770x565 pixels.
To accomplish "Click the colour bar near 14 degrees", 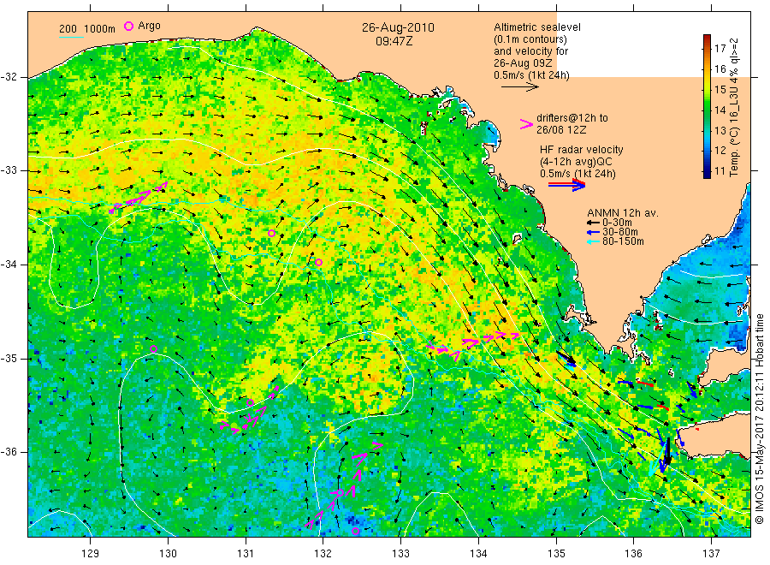I will (707, 110).
